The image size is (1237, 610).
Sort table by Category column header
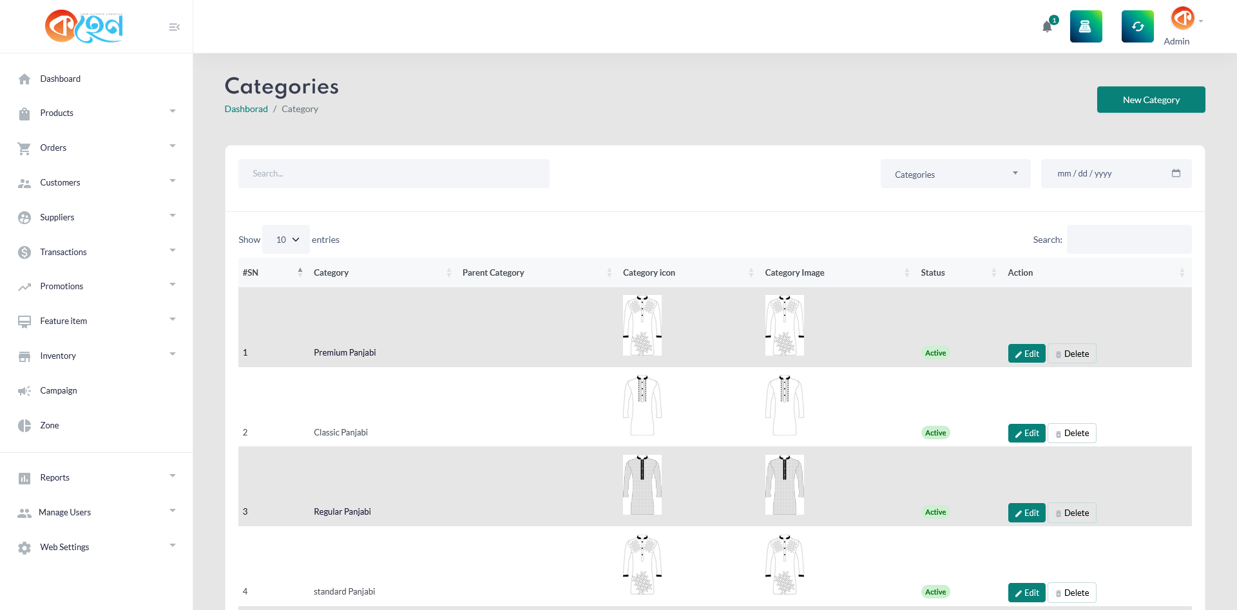coord(380,272)
